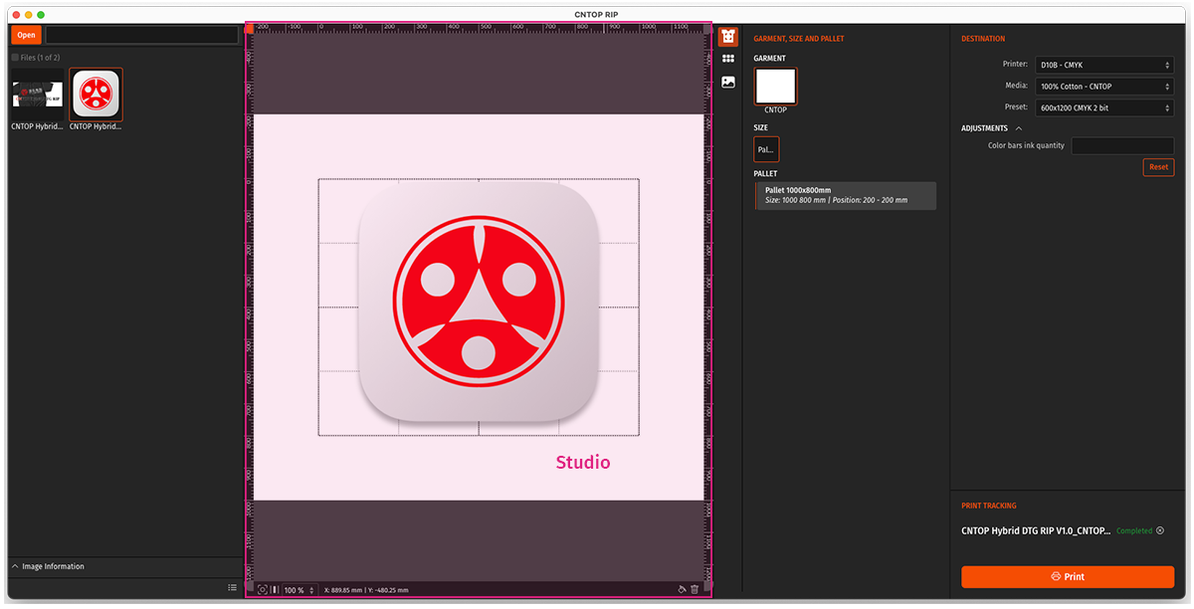Click the Open button to load a file
Screen dimensions: 1194x609
click(26, 35)
